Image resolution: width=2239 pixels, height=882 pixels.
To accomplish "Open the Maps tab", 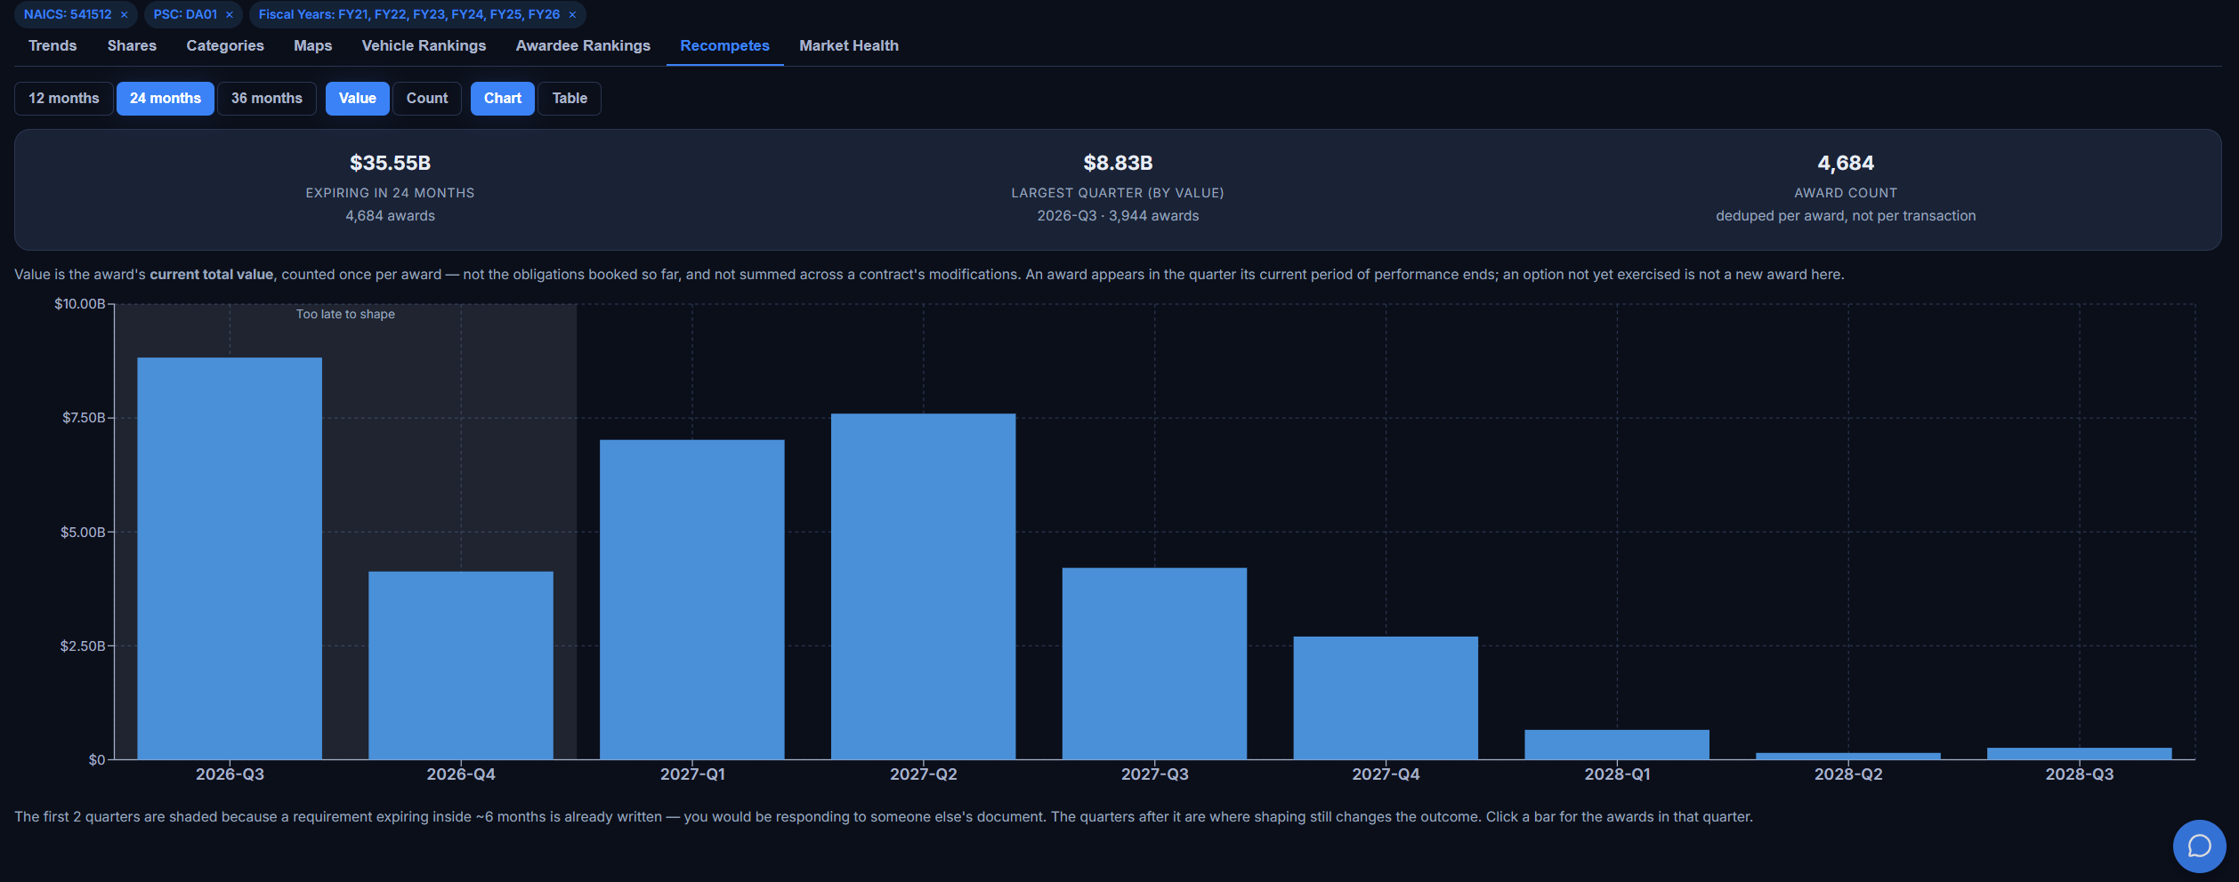I will pyautogui.click(x=313, y=45).
